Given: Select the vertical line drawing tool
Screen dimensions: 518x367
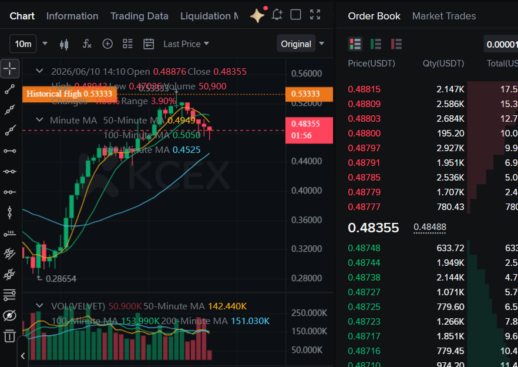Looking at the screenshot, I should (10, 213).
